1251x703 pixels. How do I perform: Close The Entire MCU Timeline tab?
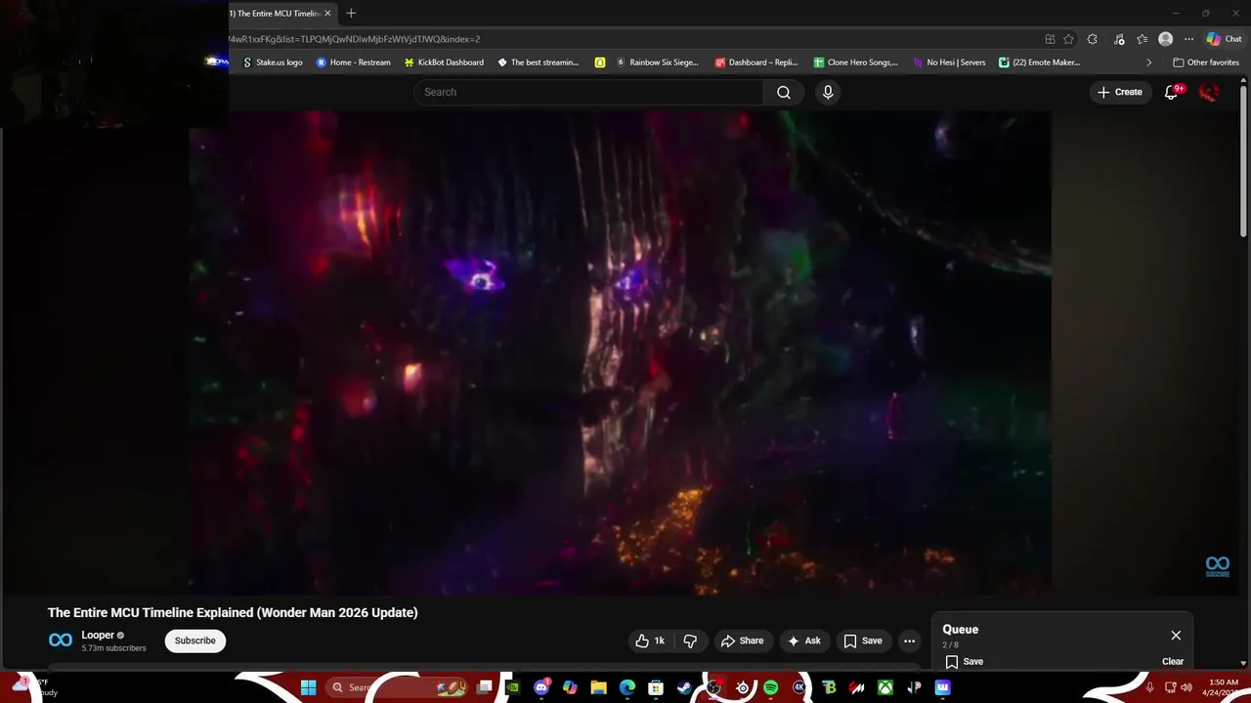click(x=327, y=13)
